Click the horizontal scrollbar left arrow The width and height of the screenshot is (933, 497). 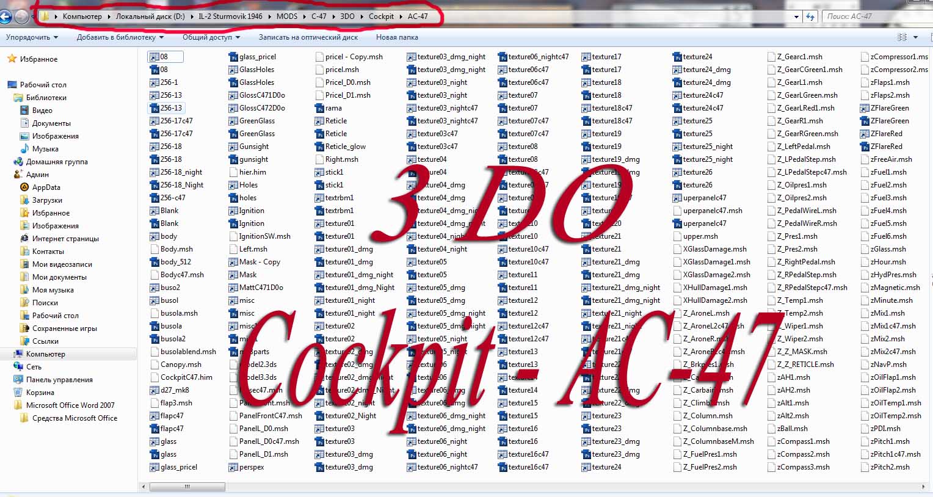click(x=144, y=487)
